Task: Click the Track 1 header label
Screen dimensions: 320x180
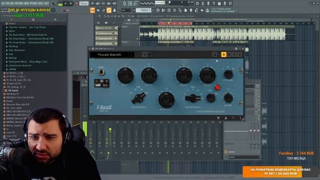Action: (125, 26)
